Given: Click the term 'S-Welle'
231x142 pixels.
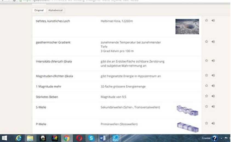Looking at the screenshot, I should (41, 107).
